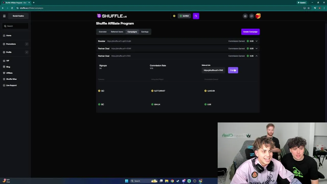Open Discord from taskbar
This screenshot has width=327, height=184.
(183, 181)
